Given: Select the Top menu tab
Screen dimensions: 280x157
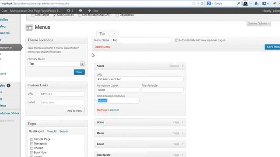Looking at the screenshot, I should pos(102,34).
